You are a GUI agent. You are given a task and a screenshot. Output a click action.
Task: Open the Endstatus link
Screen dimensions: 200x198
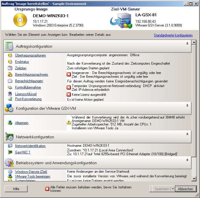click(x=22, y=62)
